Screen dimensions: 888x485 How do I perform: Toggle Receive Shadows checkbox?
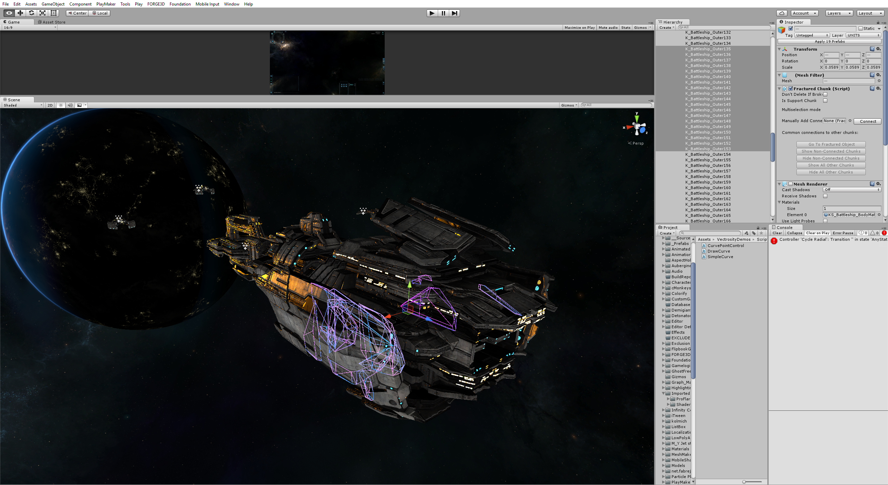point(825,196)
